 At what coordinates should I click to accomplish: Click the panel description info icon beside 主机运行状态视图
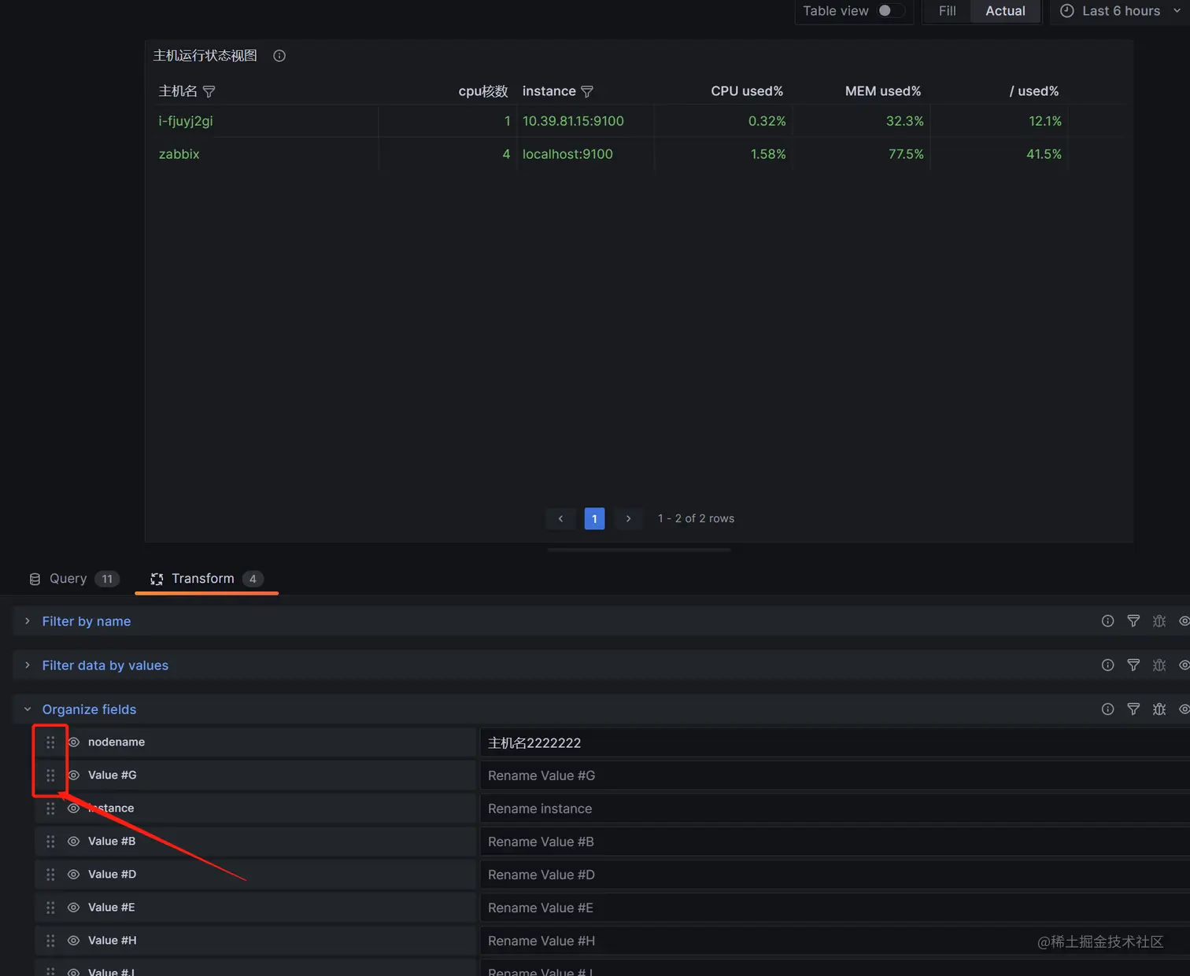[x=279, y=56]
